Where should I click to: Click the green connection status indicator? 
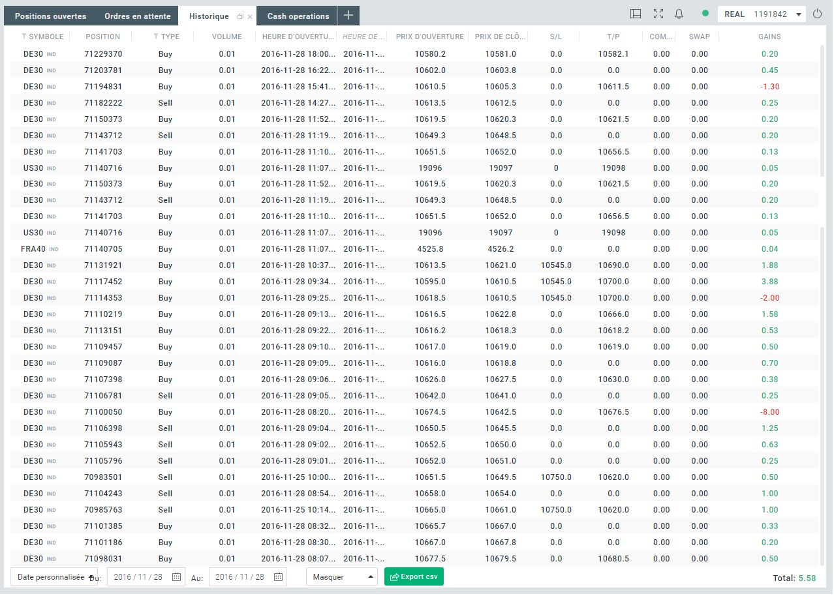point(705,14)
